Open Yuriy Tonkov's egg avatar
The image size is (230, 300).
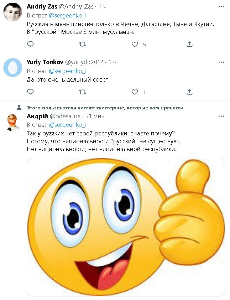click(13, 68)
